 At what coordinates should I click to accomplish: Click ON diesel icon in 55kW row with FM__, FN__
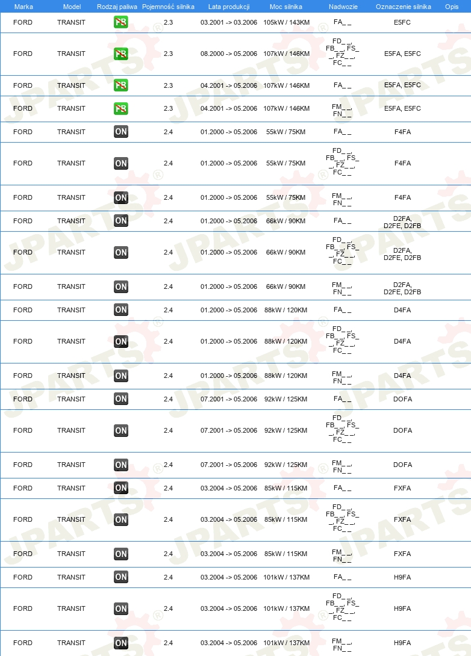[121, 197]
